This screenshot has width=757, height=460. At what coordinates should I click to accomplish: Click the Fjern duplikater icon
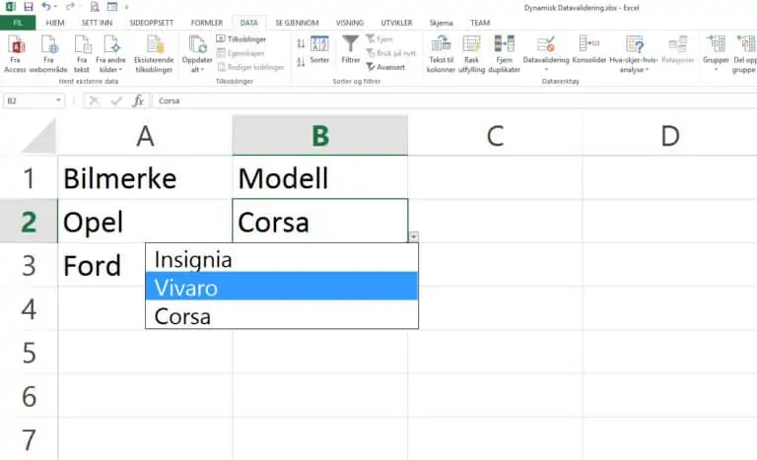504,44
